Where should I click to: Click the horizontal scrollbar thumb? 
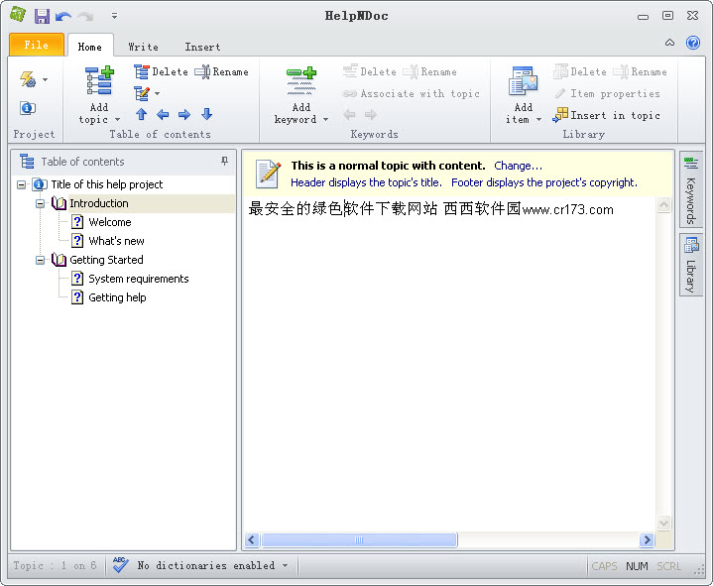[359, 539]
